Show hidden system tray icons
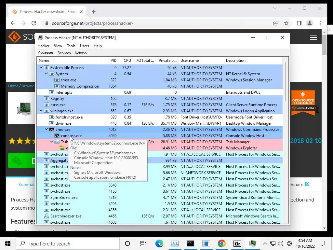Image resolution: width=333 pixels, height=250 pixels. pos(265,243)
